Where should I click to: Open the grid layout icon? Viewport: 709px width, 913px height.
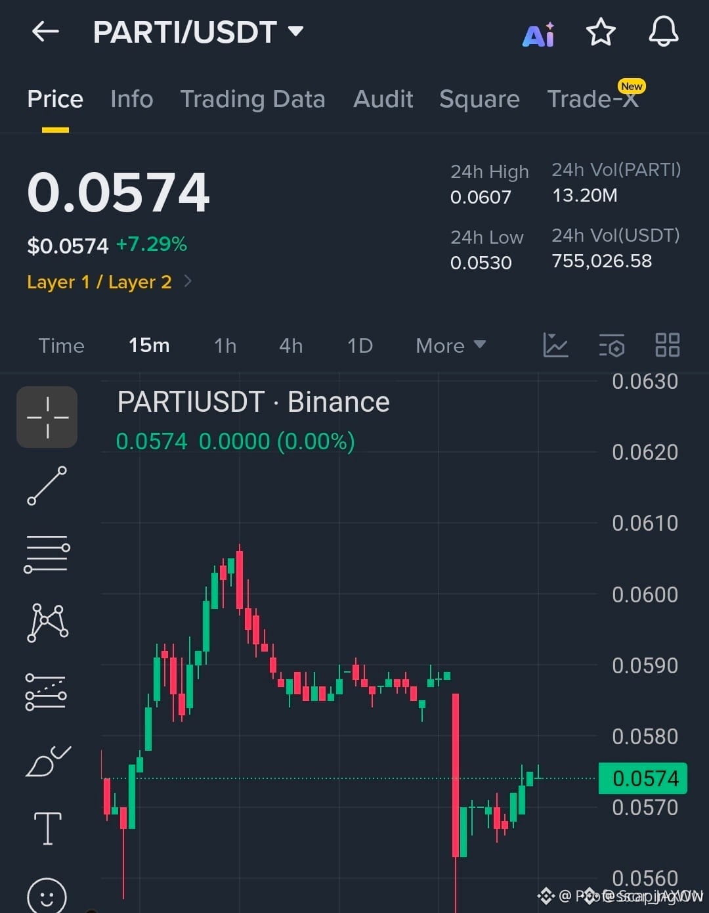(668, 345)
